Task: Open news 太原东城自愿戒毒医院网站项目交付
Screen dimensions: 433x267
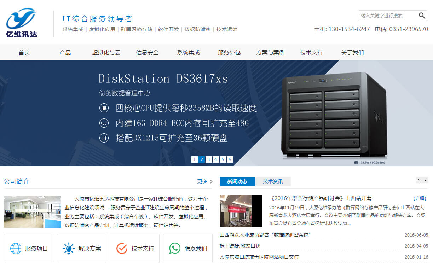Action: click(x=259, y=257)
